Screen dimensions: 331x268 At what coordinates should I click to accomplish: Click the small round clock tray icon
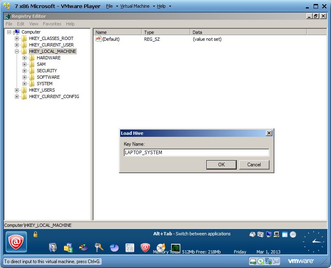click(x=293, y=234)
